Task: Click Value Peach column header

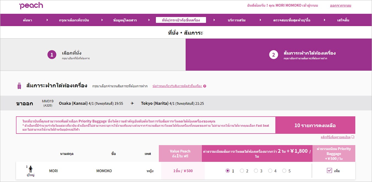Action: (180, 153)
